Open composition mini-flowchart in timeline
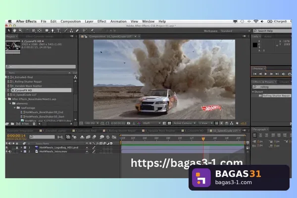The width and height of the screenshot is (297, 198). click(60, 137)
